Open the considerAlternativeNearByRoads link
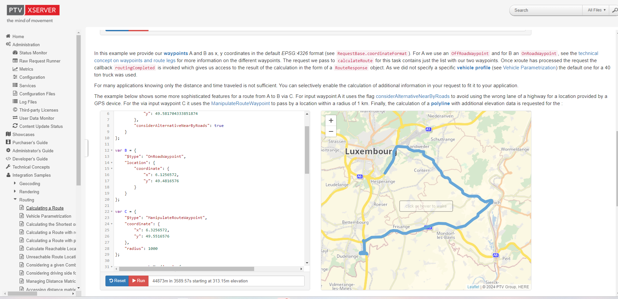Viewport: 618px width, 299px height. (412, 96)
